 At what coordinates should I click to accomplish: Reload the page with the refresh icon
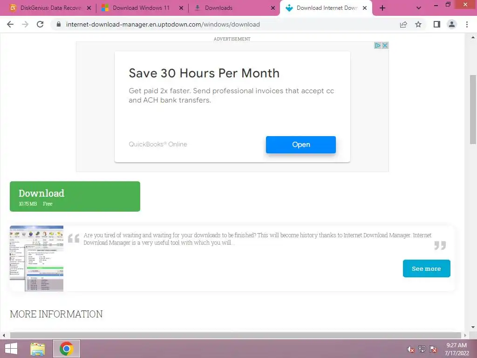(x=40, y=24)
